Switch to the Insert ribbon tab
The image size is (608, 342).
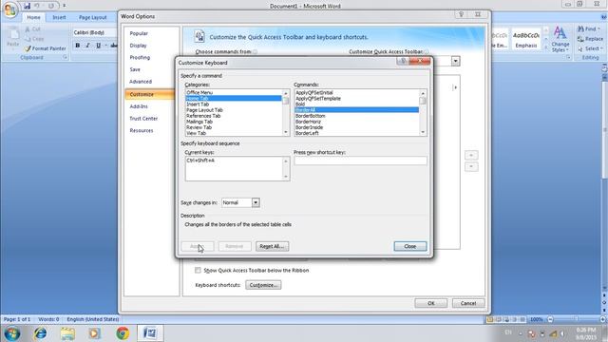point(59,17)
